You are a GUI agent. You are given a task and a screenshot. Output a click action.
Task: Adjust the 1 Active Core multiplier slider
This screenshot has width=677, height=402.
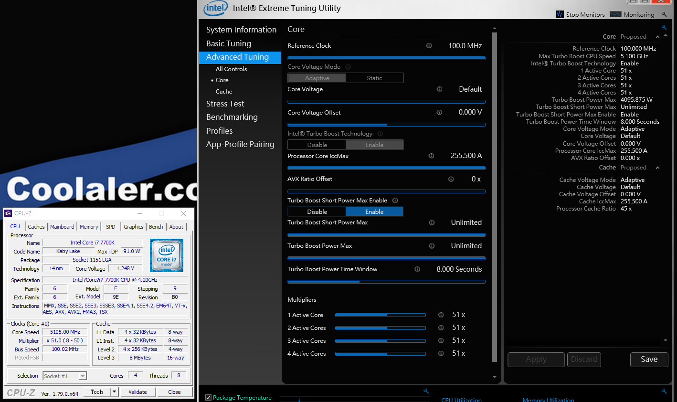380,315
